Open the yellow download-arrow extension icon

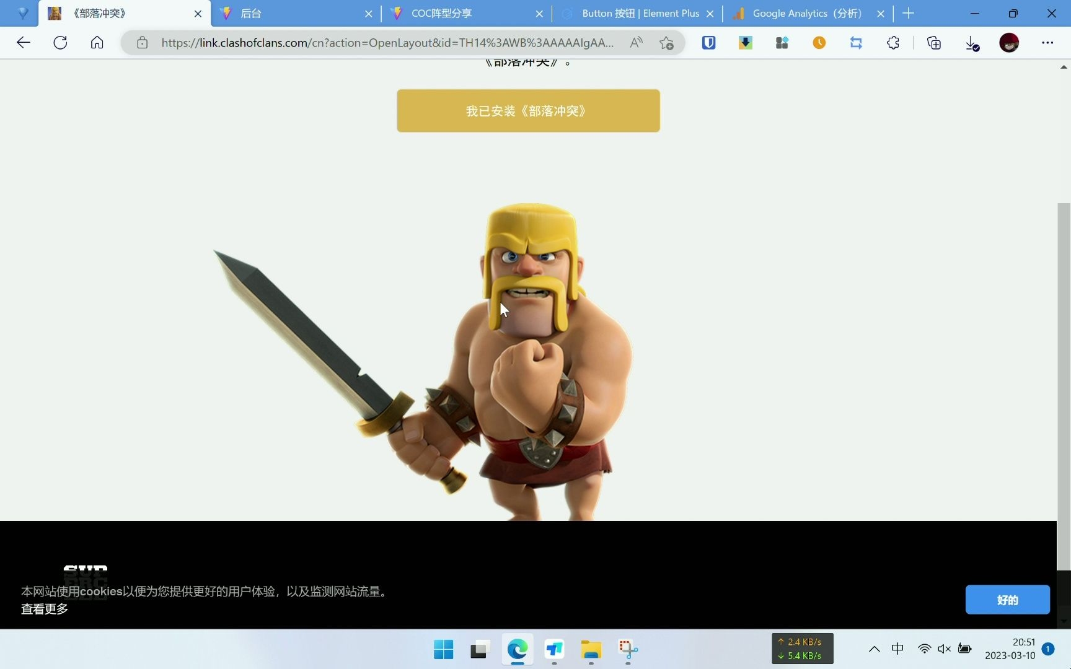click(745, 43)
